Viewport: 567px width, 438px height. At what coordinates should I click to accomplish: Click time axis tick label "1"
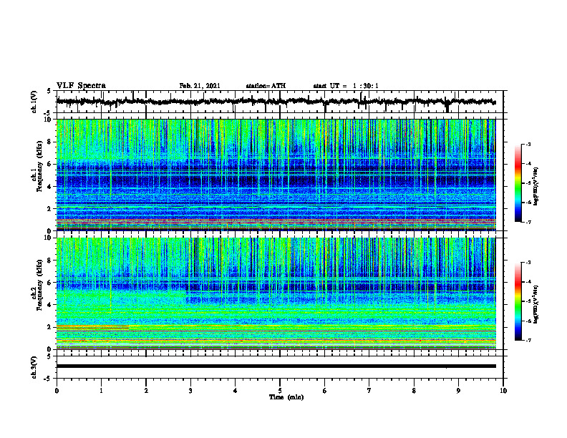pos(101,391)
